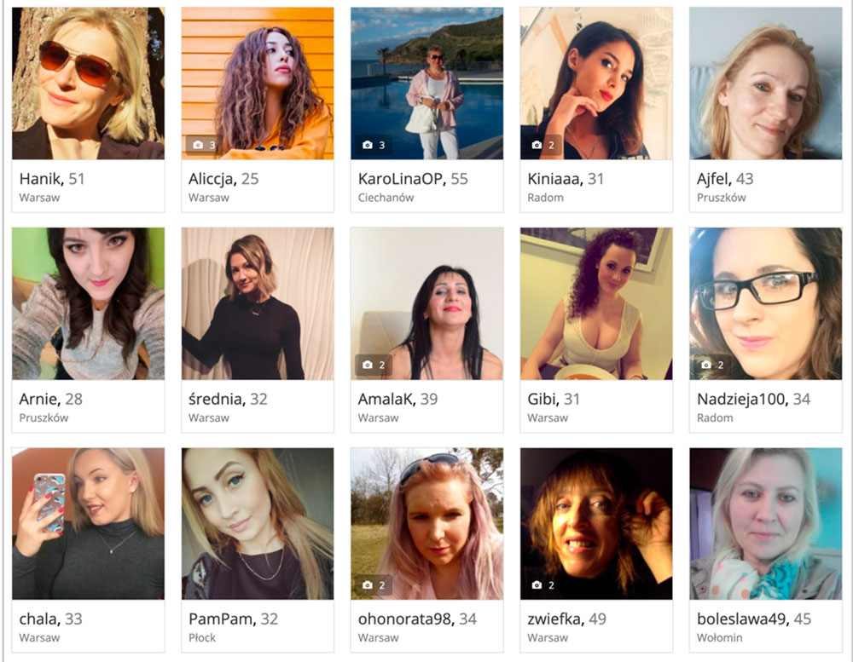This screenshot has height=662, width=853.
Task: Open chala's mirror selfie thumbnail
Action: click(88, 523)
